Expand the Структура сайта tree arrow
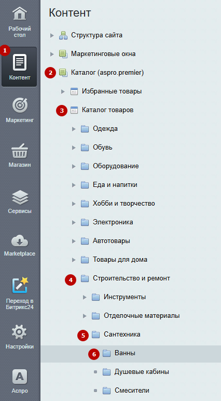This screenshot has width=221, height=401. [52, 35]
